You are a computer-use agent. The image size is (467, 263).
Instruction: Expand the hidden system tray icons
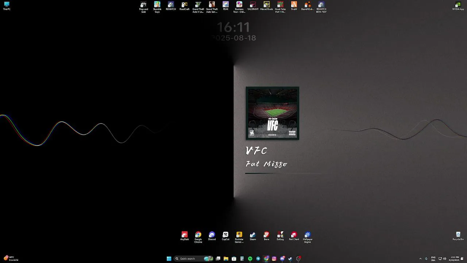point(420,259)
